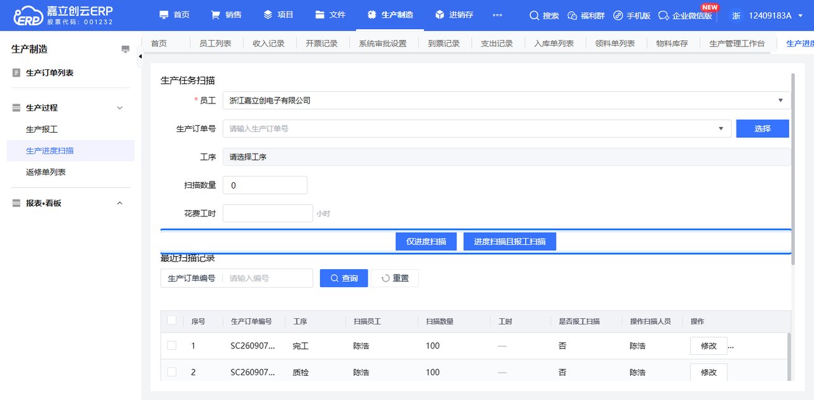Click 修改 for the 质检 row

[708, 373]
